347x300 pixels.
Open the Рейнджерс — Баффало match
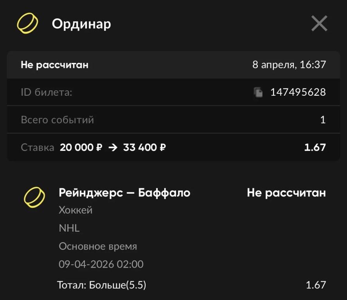[x=124, y=193]
